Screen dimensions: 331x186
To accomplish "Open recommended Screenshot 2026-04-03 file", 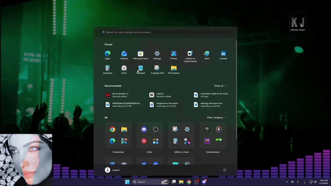I will point(212,95).
